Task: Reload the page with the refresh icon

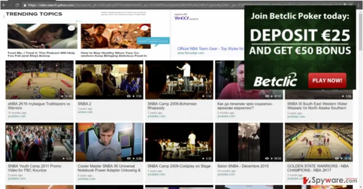Action: click(17, 5)
